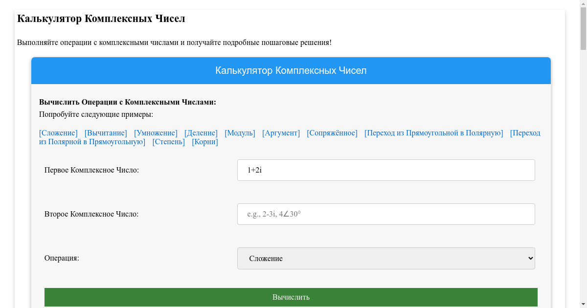Click the Первое Комплексное Число label

click(x=91, y=170)
